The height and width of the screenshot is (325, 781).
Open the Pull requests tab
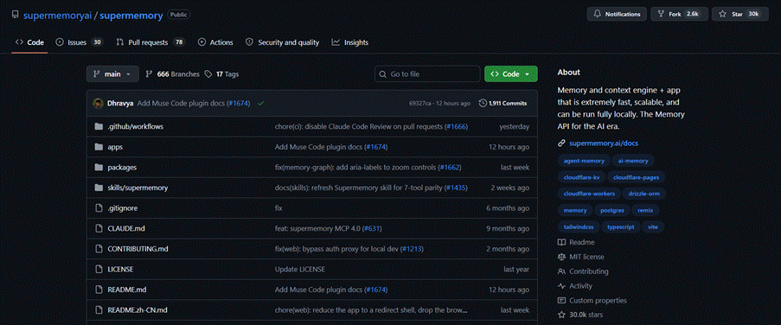coord(150,42)
